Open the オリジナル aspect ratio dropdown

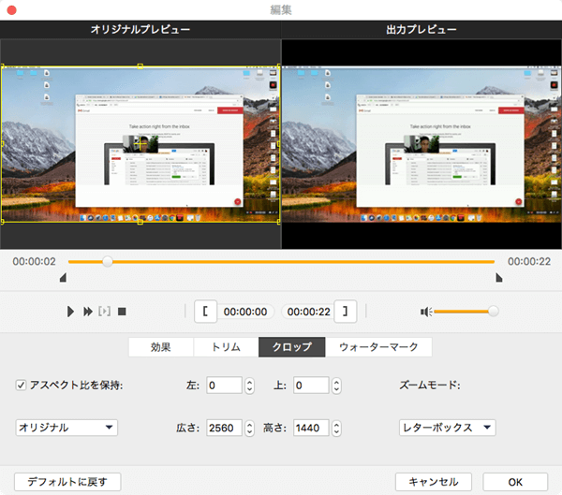tap(67, 428)
